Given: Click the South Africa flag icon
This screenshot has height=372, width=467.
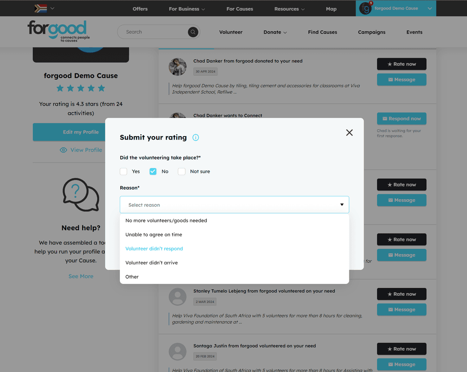Looking at the screenshot, I should pos(41,8).
